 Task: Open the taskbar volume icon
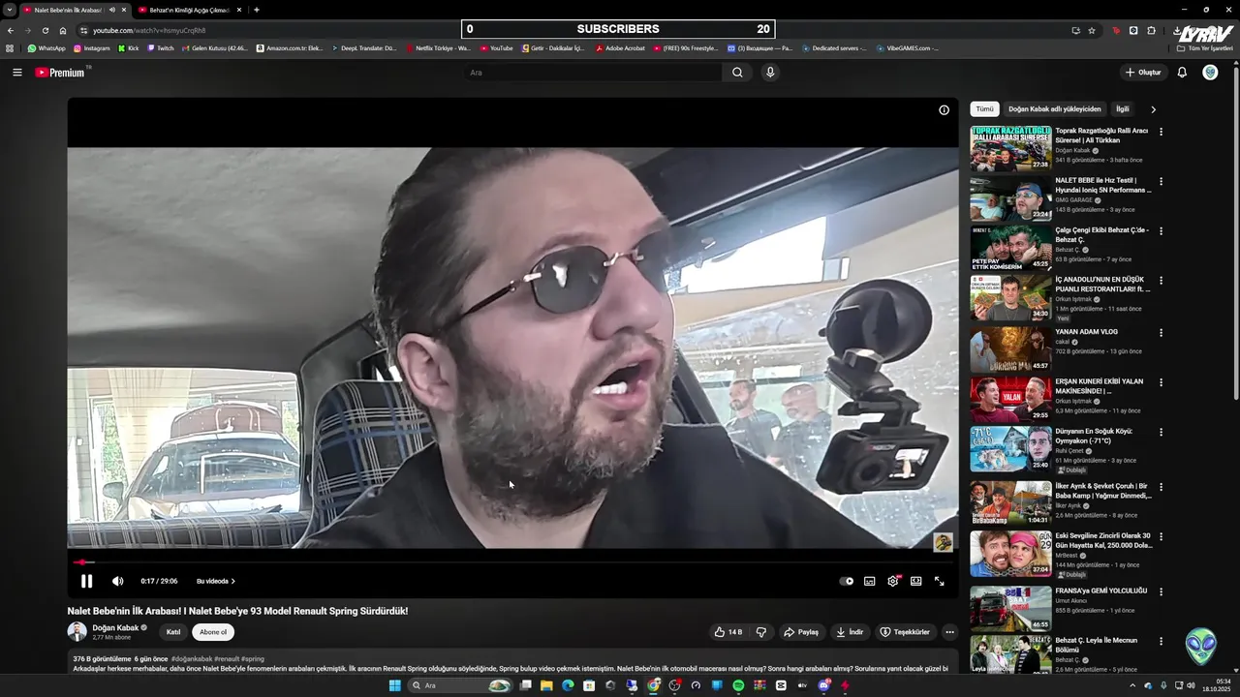click(x=1191, y=685)
